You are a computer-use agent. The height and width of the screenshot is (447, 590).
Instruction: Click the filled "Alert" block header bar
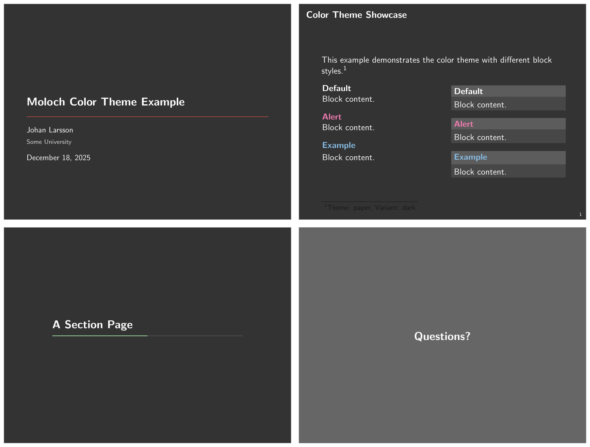click(508, 124)
